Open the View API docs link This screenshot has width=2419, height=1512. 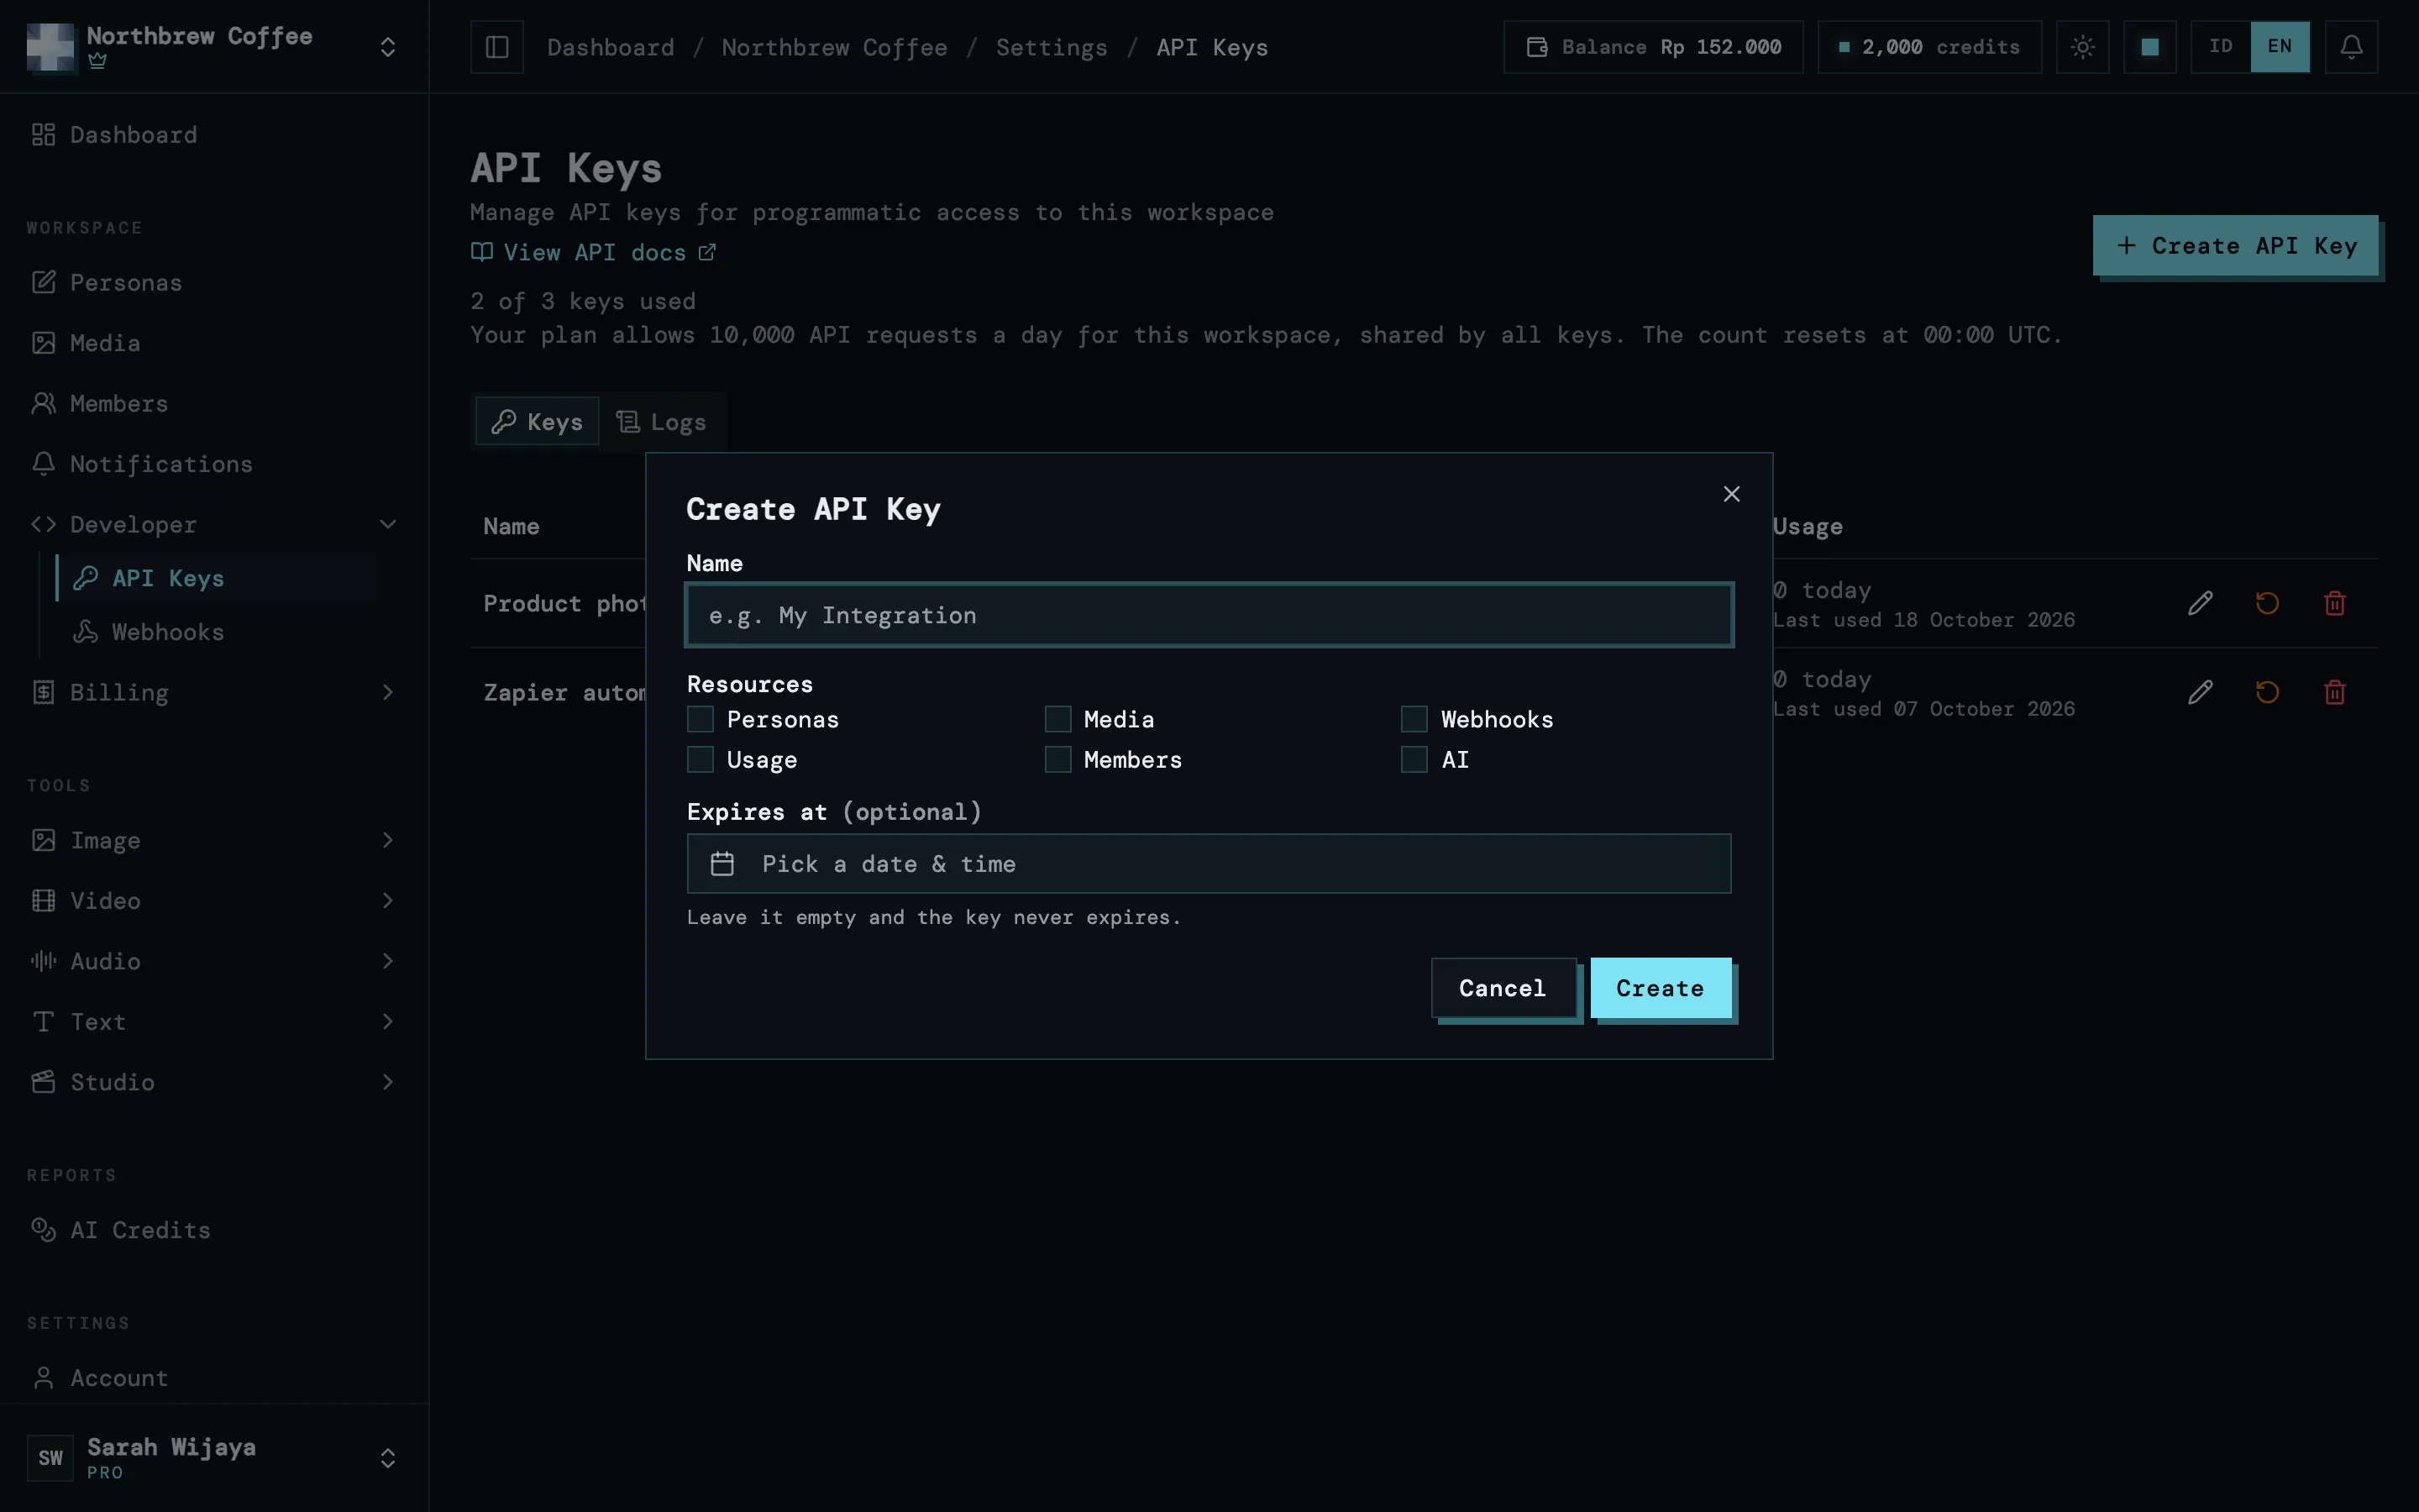point(594,252)
